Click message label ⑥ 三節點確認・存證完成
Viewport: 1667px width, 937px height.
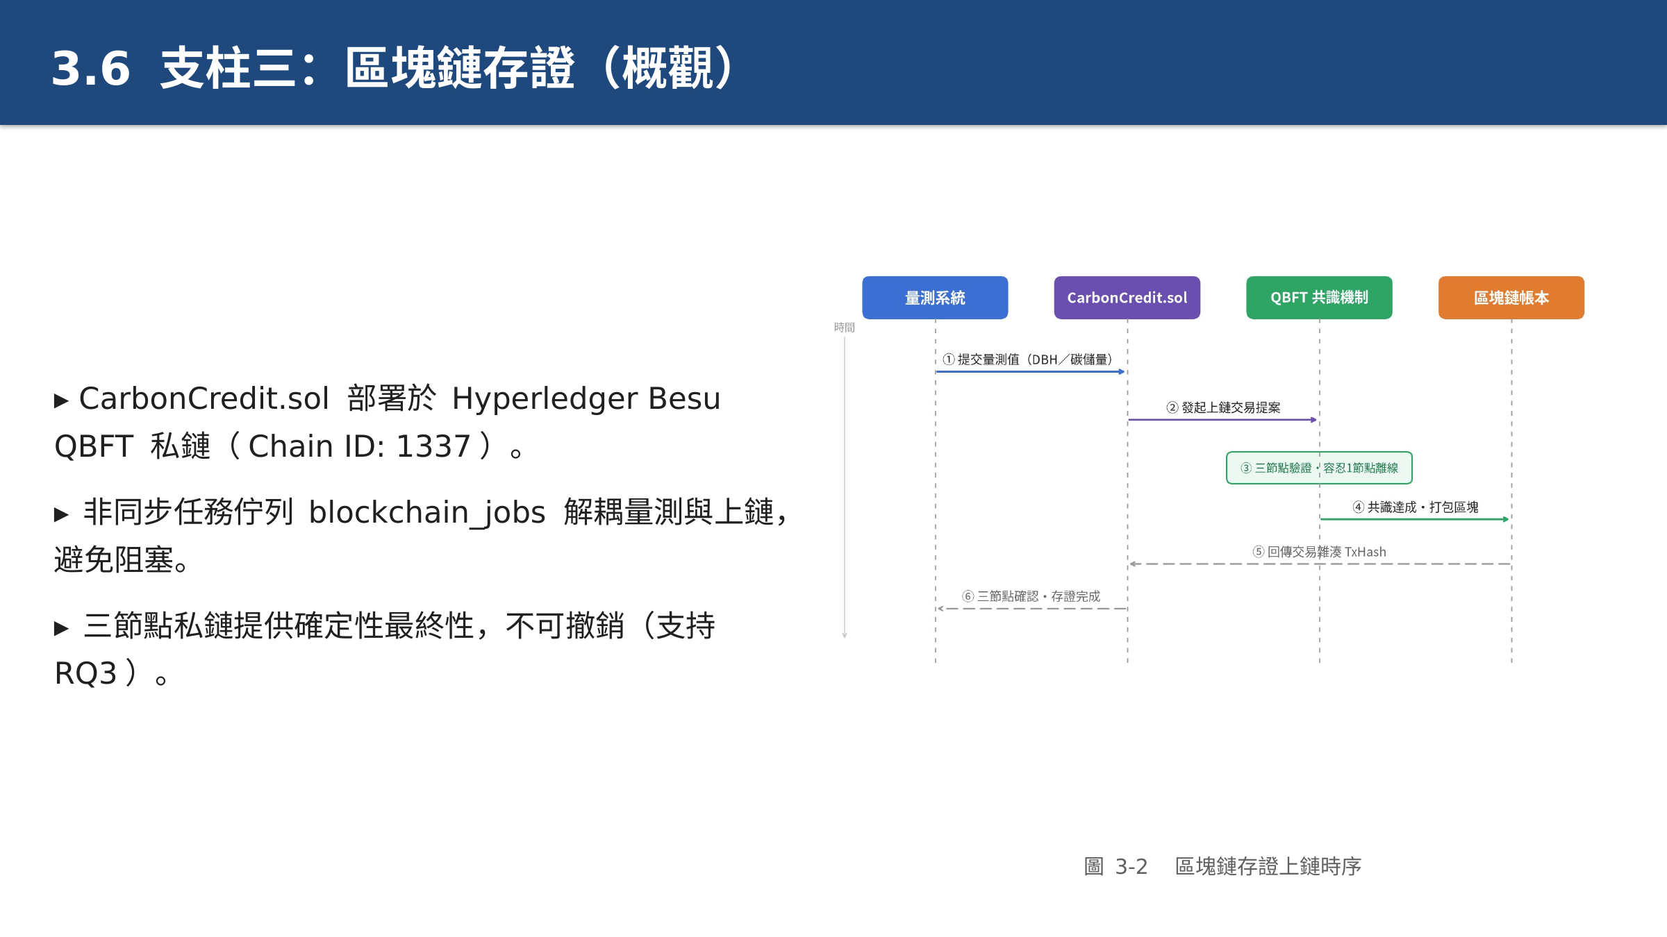(x=1031, y=596)
